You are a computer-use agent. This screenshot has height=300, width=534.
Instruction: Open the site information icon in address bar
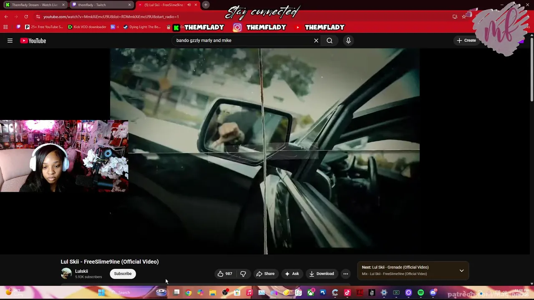(38, 17)
